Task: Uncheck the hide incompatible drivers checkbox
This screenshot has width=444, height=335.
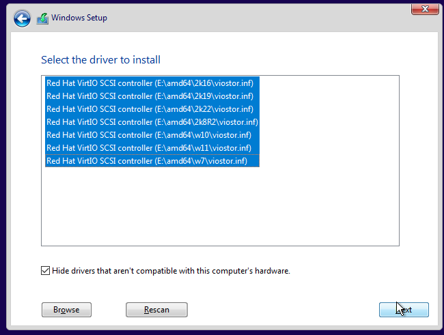Action: click(46, 271)
